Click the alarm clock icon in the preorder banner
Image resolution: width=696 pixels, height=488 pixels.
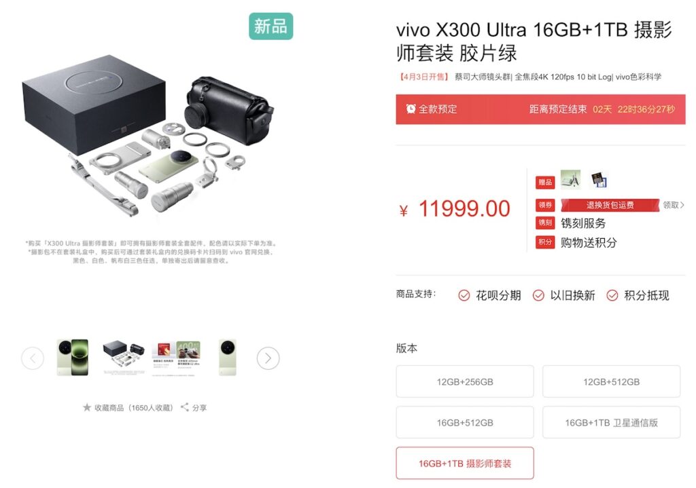coord(411,109)
